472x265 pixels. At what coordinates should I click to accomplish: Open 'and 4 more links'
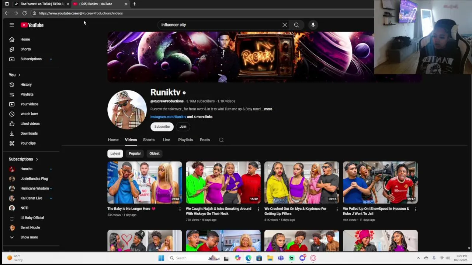click(200, 117)
